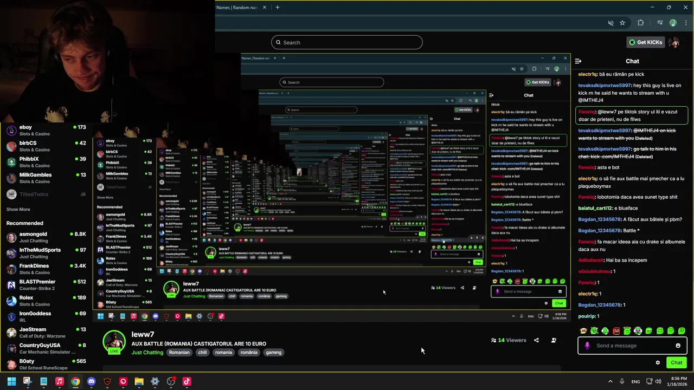Click the muted site sound icon in address bar

[611, 23]
